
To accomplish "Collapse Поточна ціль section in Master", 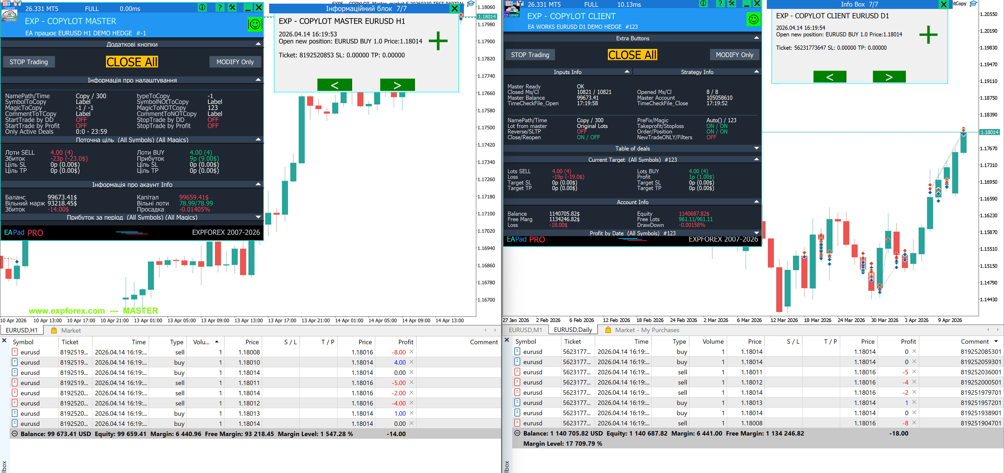I will point(258,140).
